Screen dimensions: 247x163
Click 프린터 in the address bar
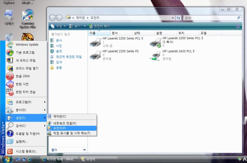tap(95, 18)
